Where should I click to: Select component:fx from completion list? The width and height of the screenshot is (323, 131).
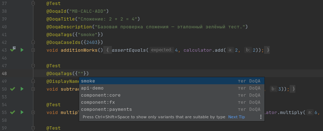click(172, 102)
